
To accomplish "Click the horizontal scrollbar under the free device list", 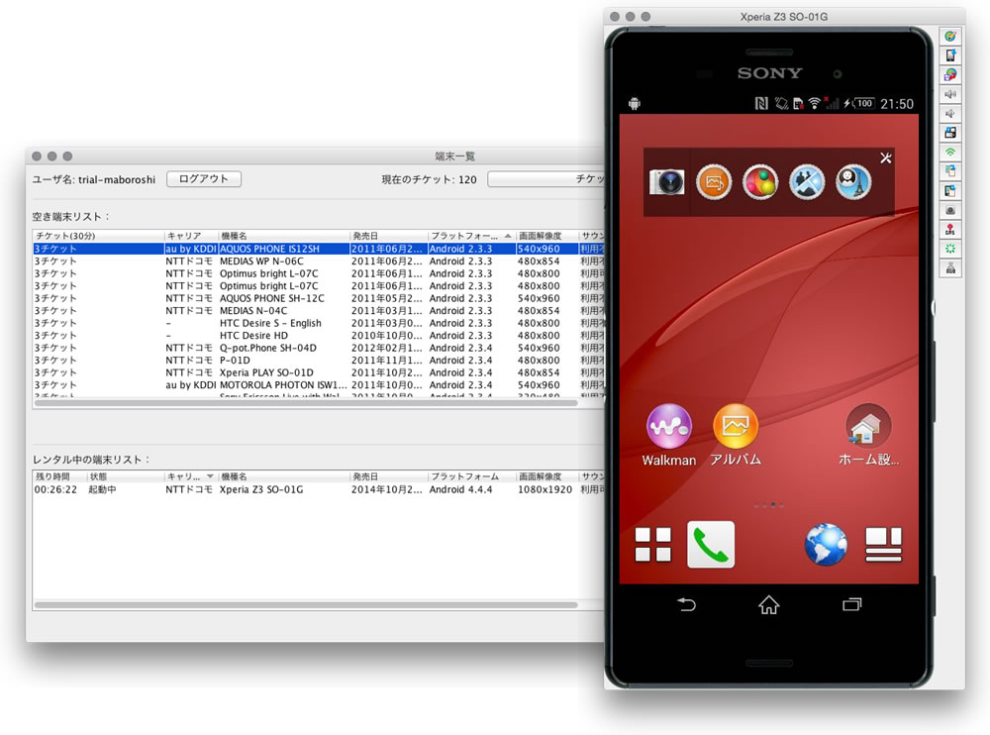I will tap(306, 402).
